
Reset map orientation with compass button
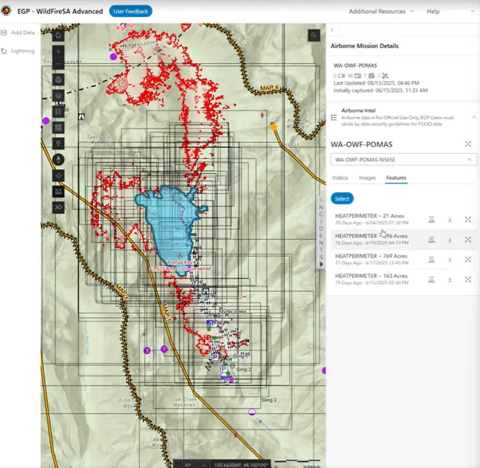click(x=58, y=159)
